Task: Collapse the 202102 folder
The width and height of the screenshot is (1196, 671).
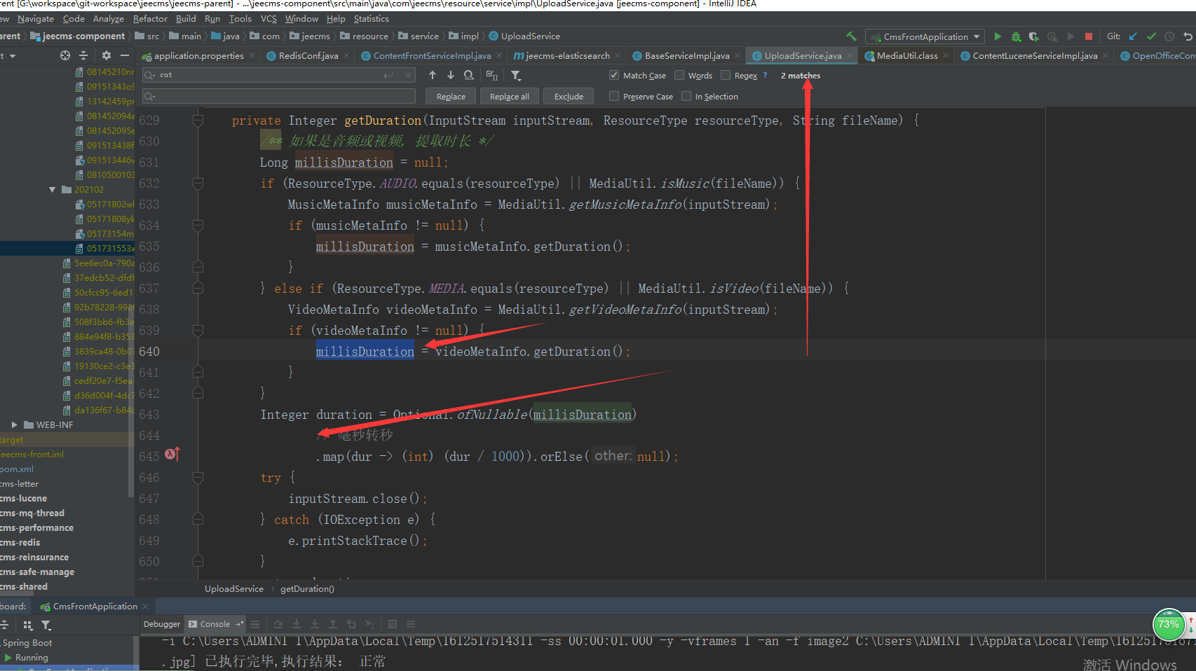Action: coord(53,190)
